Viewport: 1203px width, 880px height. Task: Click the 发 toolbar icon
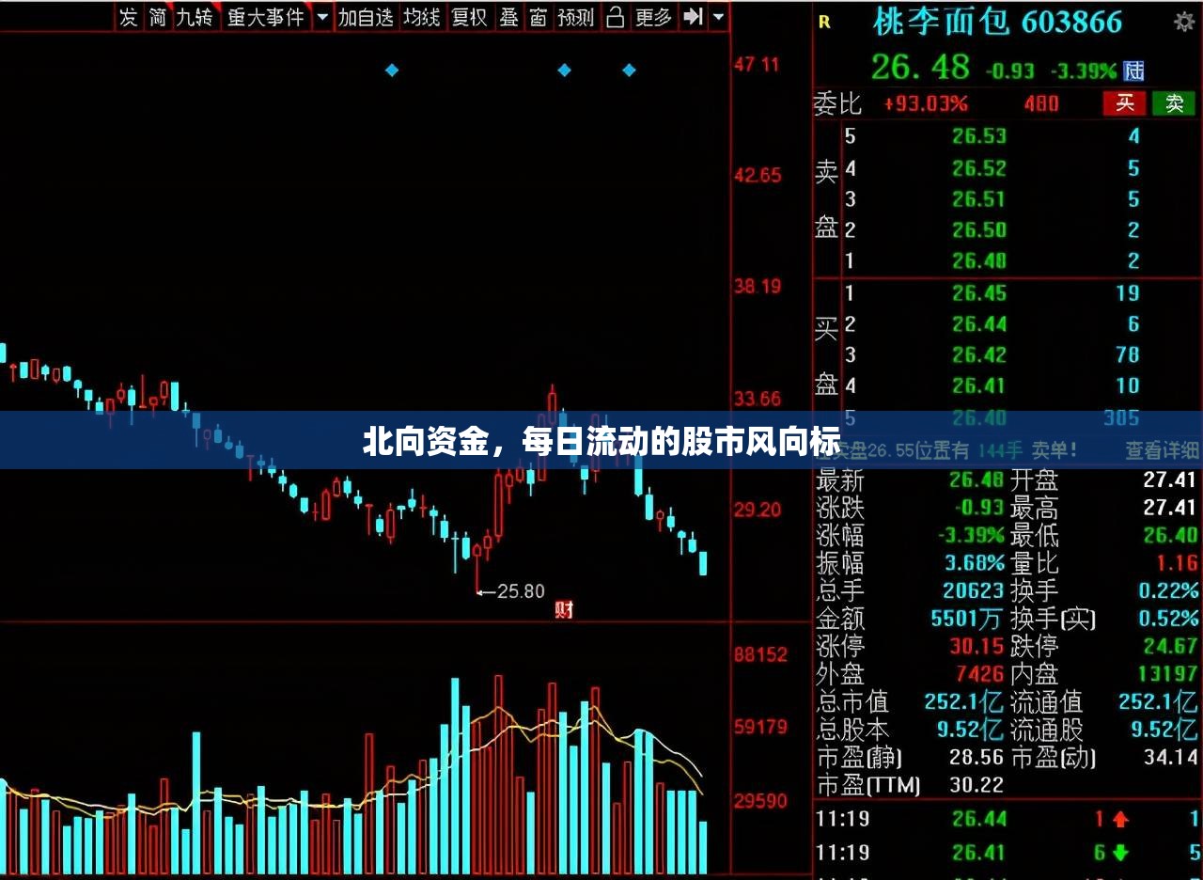click(x=129, y=16)
